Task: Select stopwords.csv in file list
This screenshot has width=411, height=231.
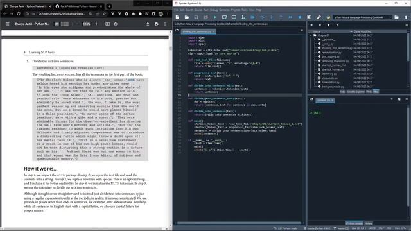Action: [329, 78]
